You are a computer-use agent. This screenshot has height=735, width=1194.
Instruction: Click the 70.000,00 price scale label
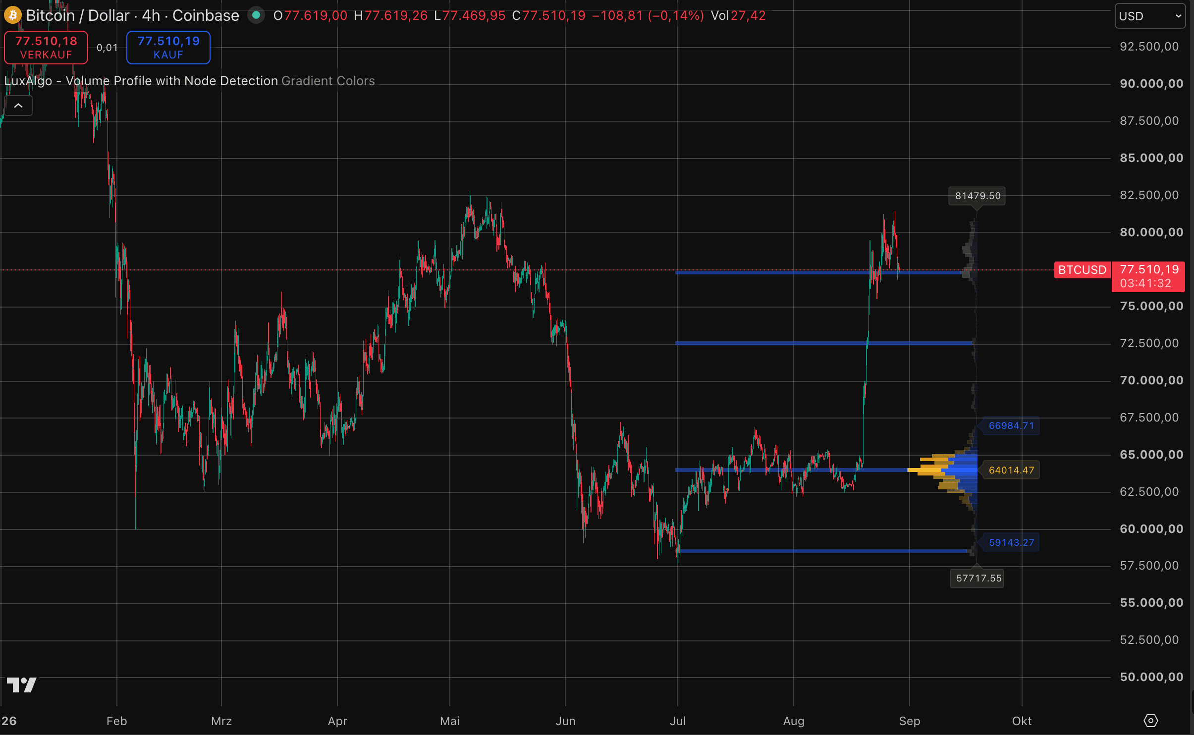click(x=1151, y=380)
